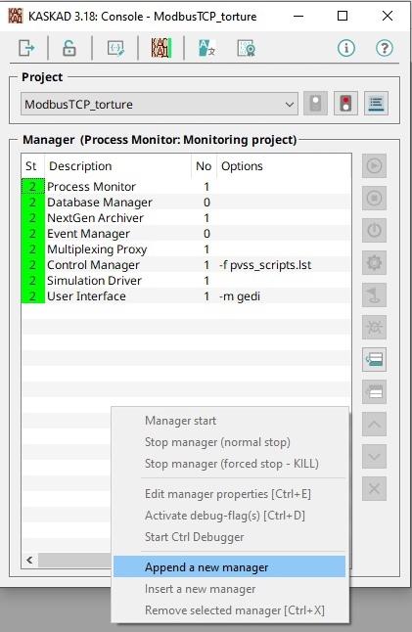Click the exit console icon in toolbar

(x=26, y=48)
